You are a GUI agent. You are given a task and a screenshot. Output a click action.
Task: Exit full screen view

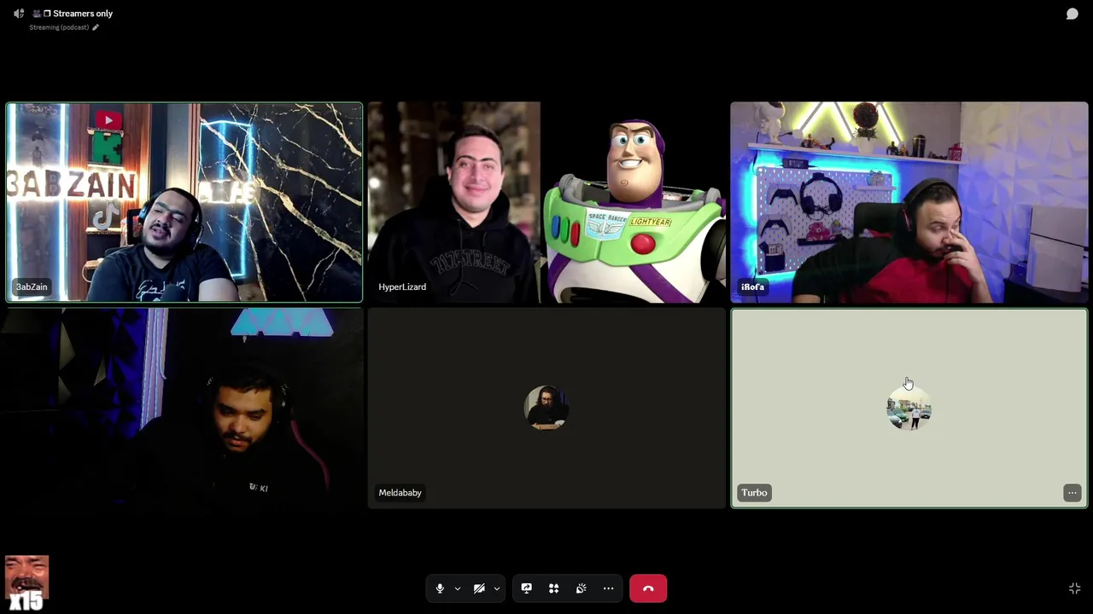pos(1075,588)
